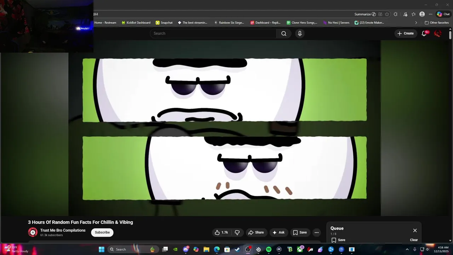Screen dimensions: 453x255
Task: Focus the YouTube Search input field
Action: 213,33
